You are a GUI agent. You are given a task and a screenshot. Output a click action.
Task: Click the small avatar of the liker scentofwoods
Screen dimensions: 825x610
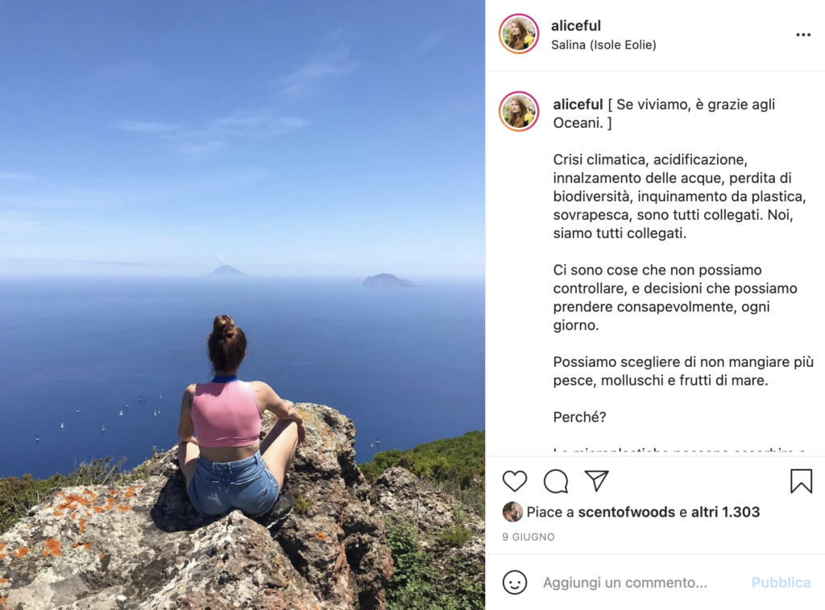(x=512, y=512)
